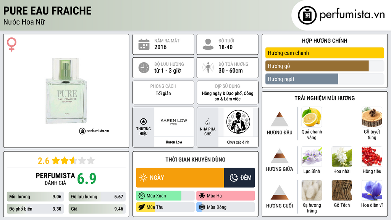
Task: Click the perfumer illustration above Chưa xác định
Action: tap(238, 122)
